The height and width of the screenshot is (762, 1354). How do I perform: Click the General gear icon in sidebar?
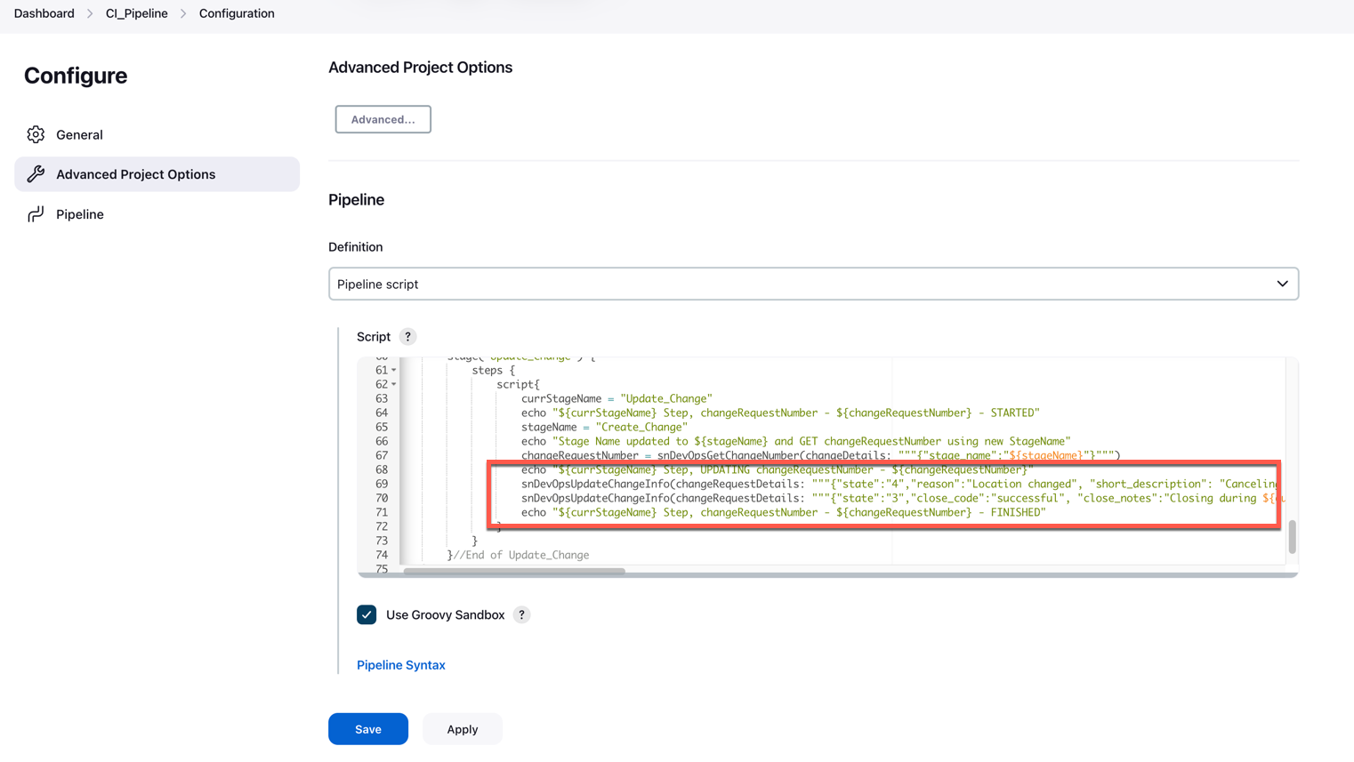[36, 134]
